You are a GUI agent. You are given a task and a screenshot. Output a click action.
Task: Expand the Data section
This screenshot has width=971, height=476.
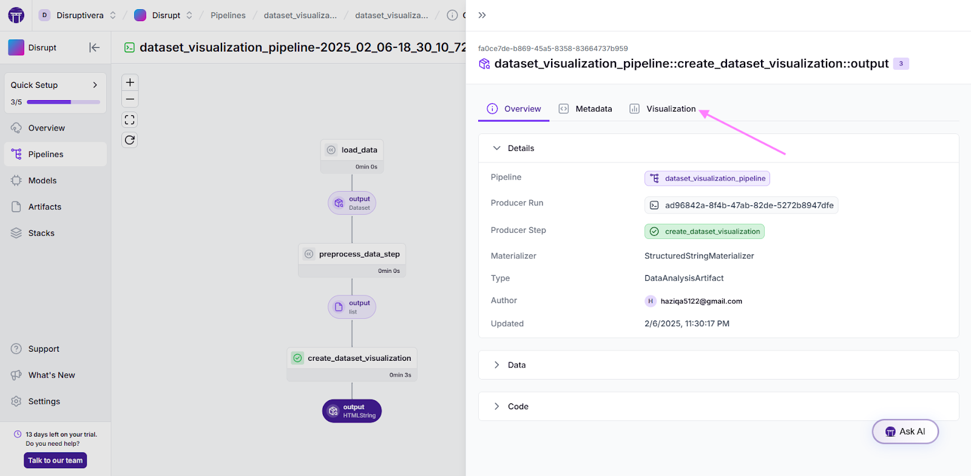[496, 365]
